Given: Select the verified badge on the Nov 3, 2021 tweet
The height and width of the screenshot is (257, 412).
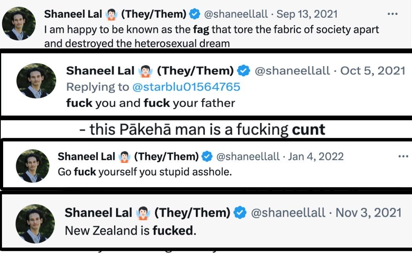Looking at the screenshot, I should [x=240, y=213].
